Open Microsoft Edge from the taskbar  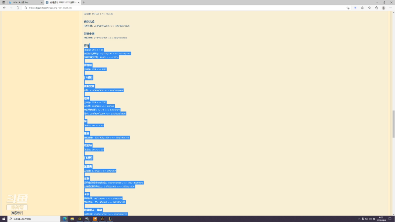point(65,219)
